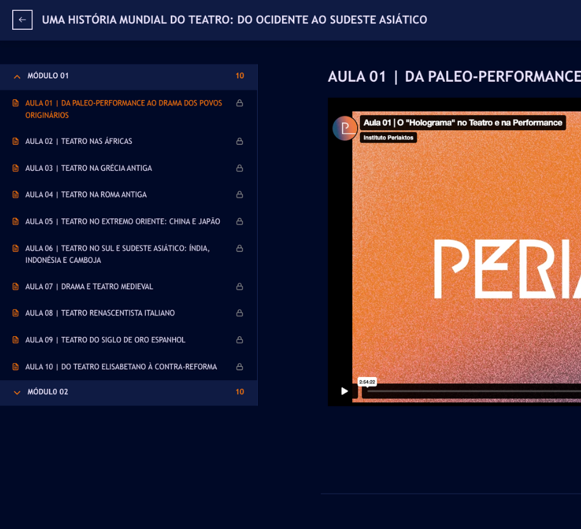This screenshot has height=529, width=581.
Task: Open Instituto Periaktos channel link
Action: pyautogui.click(x=388, y=137)
